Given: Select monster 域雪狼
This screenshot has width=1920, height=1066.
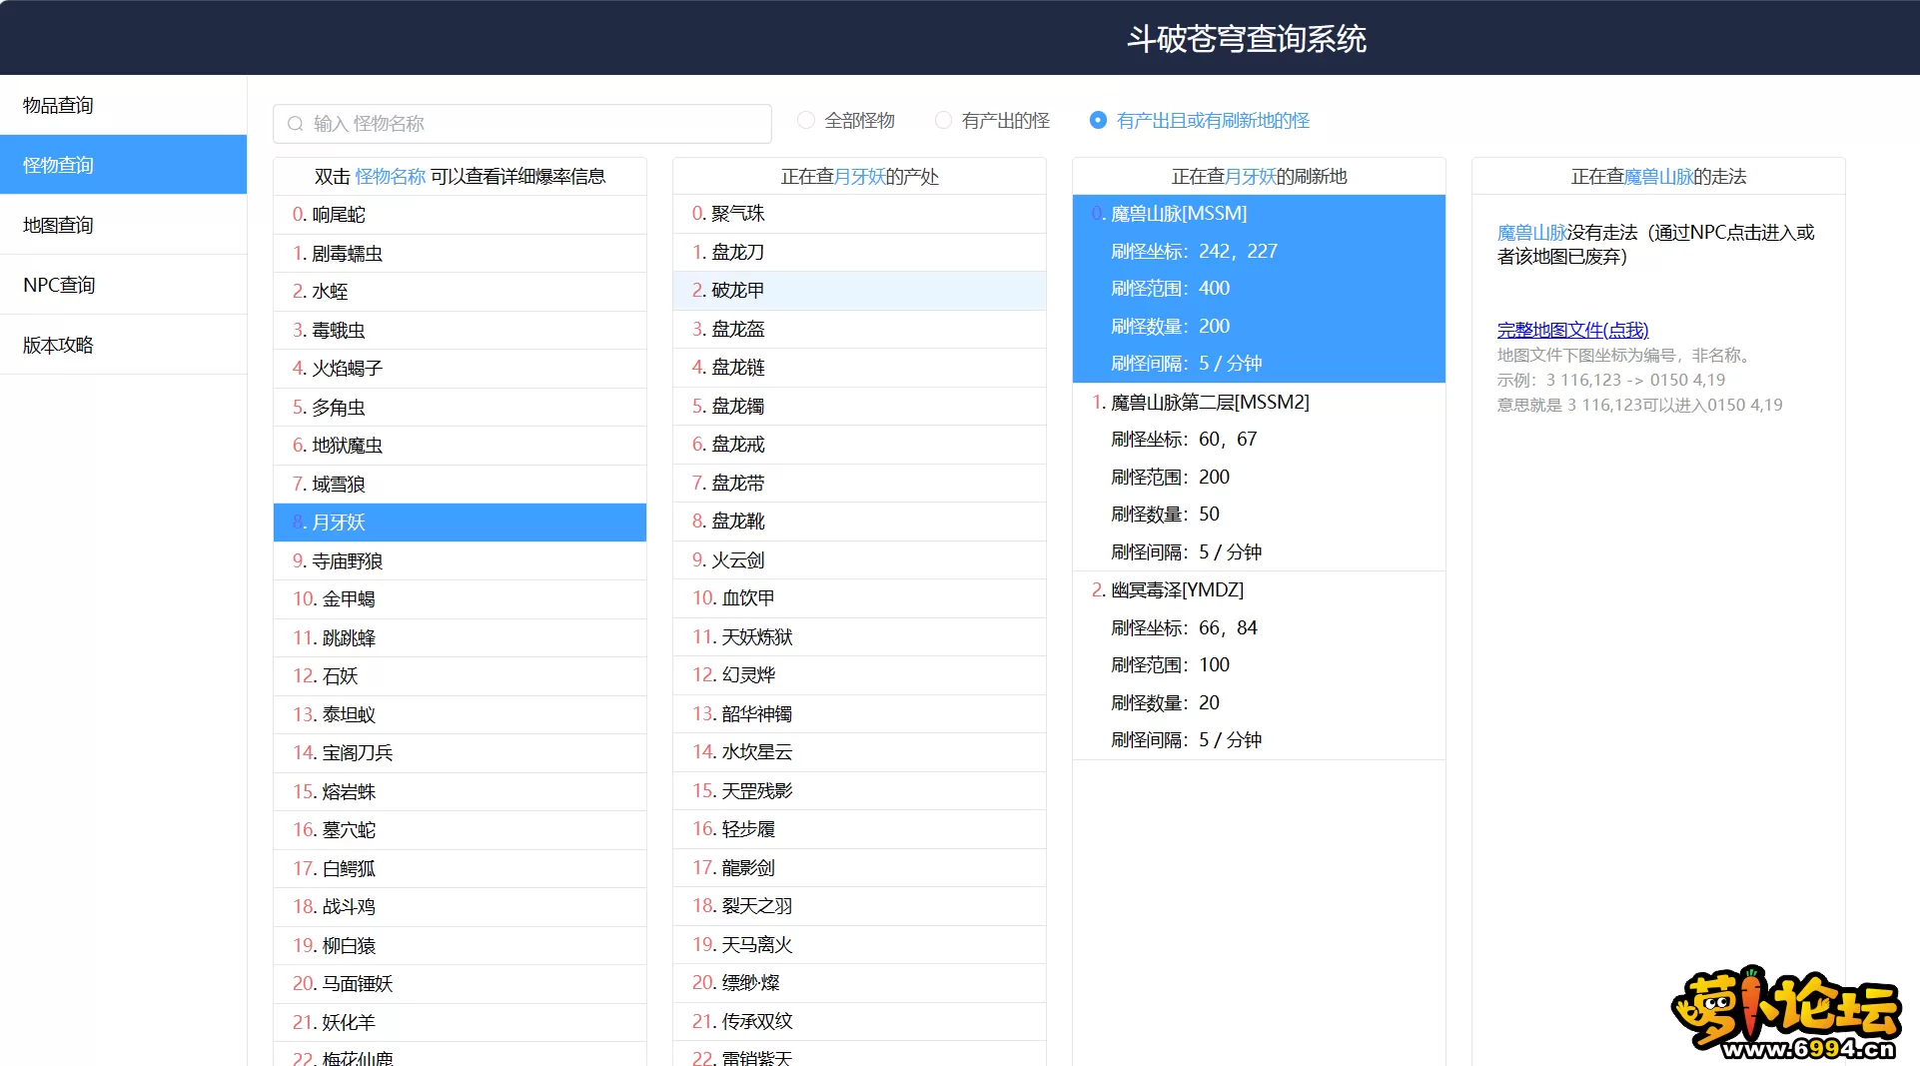Looking at the screenshot, I should 460,485.
